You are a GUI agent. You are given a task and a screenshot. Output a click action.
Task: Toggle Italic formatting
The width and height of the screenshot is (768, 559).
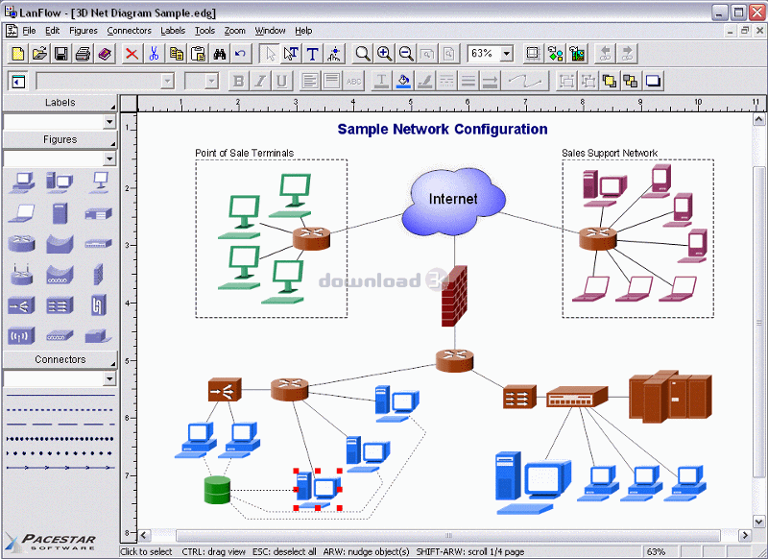pos(260,81)
